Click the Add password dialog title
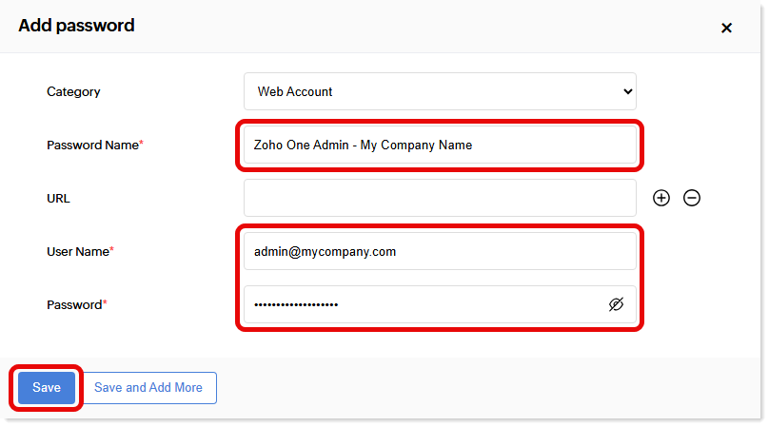This screenshot has height=427, width=769. coord(76,26)
